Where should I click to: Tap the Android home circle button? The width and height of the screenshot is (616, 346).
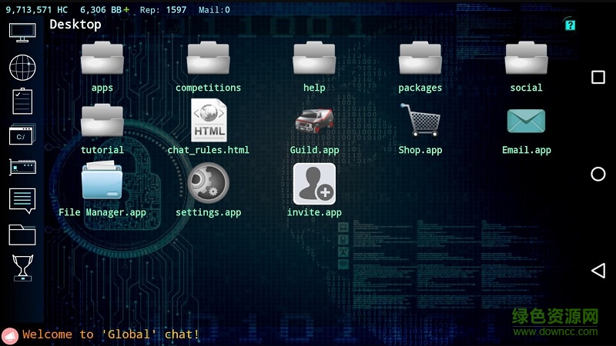pyautogui.click(x=598, y=174)
